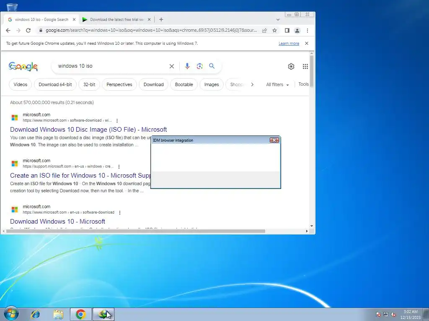Click the Show desktop strip on taskbar
Screen dimensions: 429x321
(426, 314)
